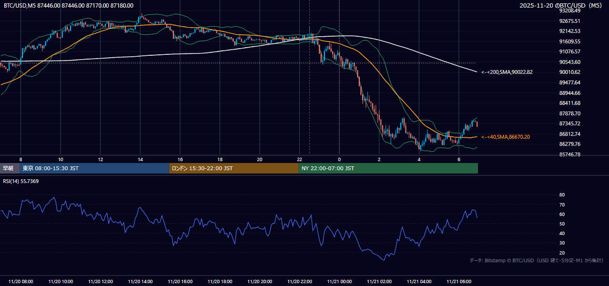Click price axis value 91076.57
The height and width of the screenshot is (286, 609).
(569, 51)
